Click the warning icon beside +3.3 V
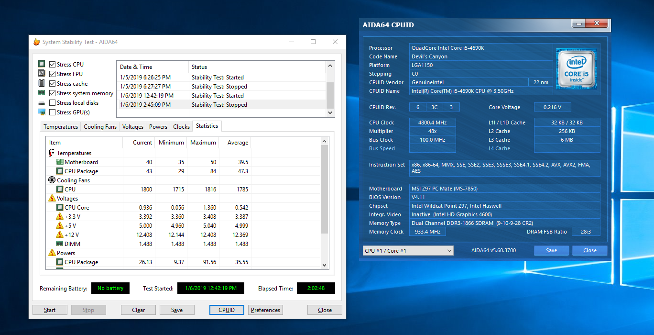This screenshot has width=654, height=335. pyautogui.click(x=60, y=216)
